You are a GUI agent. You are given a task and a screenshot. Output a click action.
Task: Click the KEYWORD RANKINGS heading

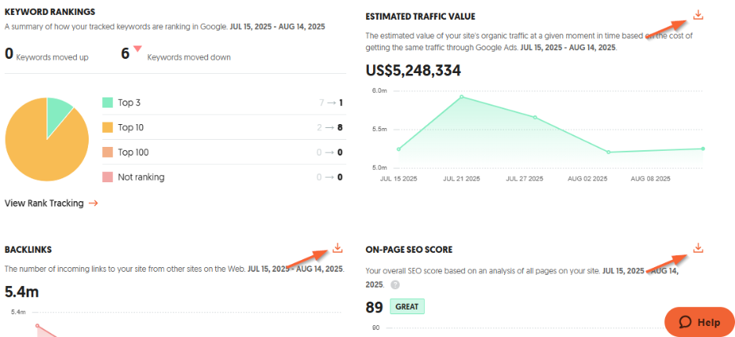click(x=49, y=12)
